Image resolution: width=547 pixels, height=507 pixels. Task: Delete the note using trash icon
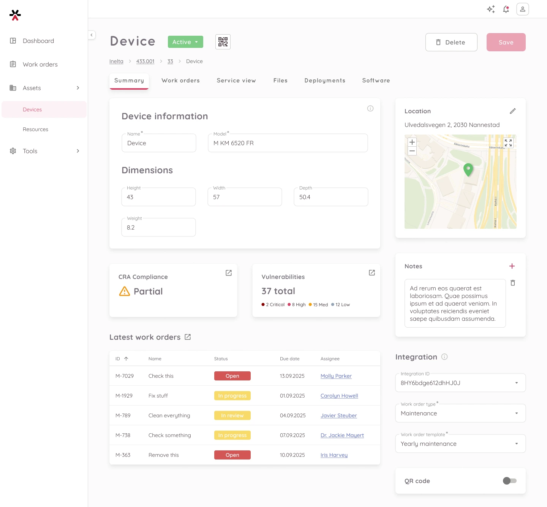513,283
